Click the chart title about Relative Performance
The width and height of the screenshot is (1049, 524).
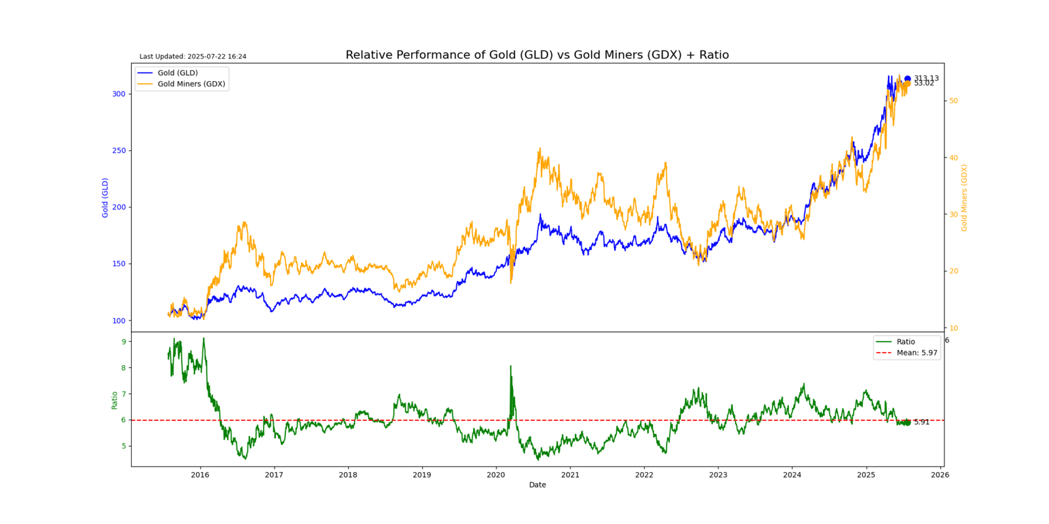pos(537,55)
